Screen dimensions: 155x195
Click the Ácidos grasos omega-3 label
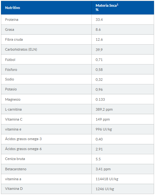click(23, 139)
